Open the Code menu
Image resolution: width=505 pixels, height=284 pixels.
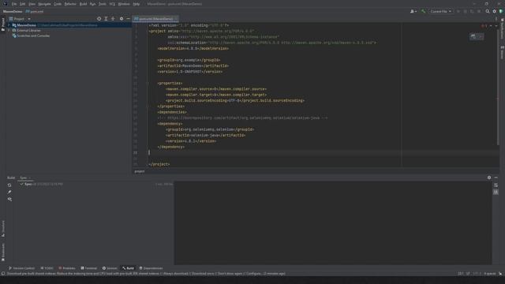58,4
